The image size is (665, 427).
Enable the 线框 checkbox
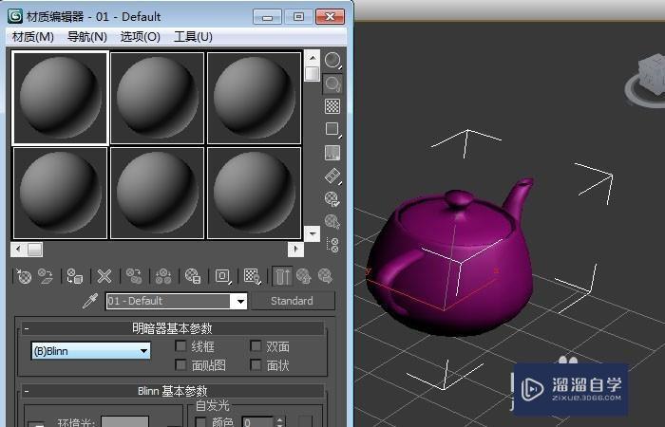click(181, 346)
